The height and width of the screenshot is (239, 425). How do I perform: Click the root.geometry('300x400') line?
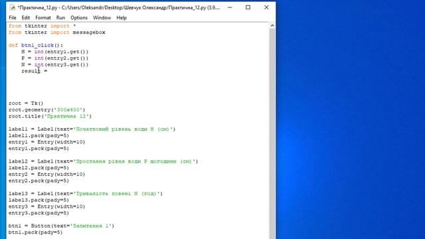pos(47,110)
